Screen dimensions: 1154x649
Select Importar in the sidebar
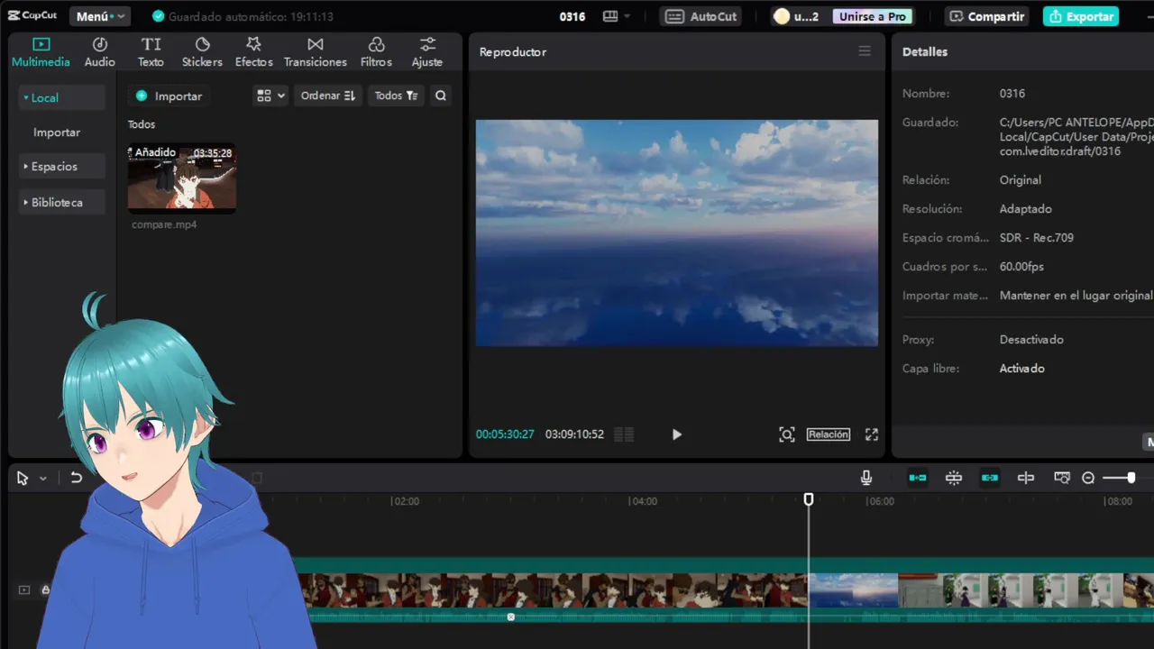(x=57, y=132)
